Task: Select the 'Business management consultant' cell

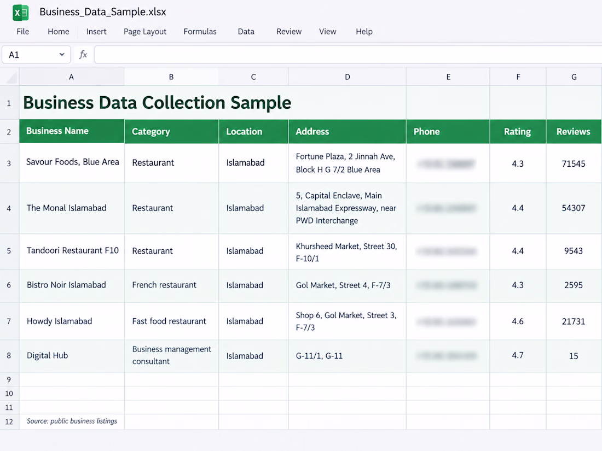Action: point(172,356)
